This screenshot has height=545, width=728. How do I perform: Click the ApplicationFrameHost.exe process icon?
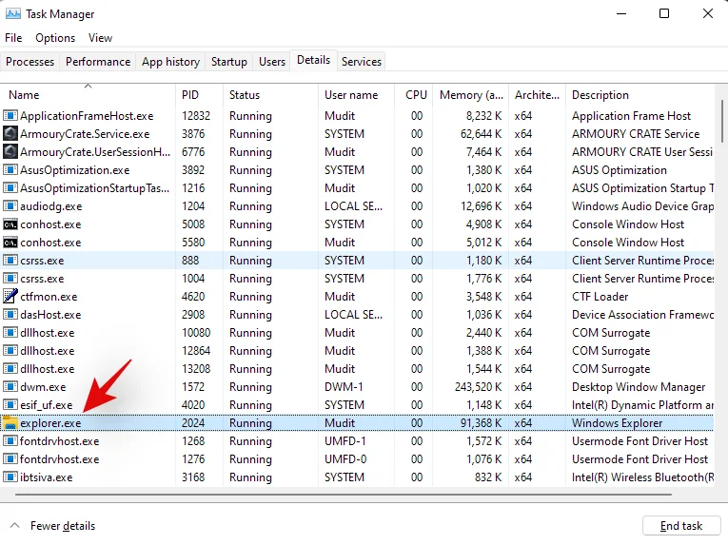pyautogui.click(x=10, y=116)
